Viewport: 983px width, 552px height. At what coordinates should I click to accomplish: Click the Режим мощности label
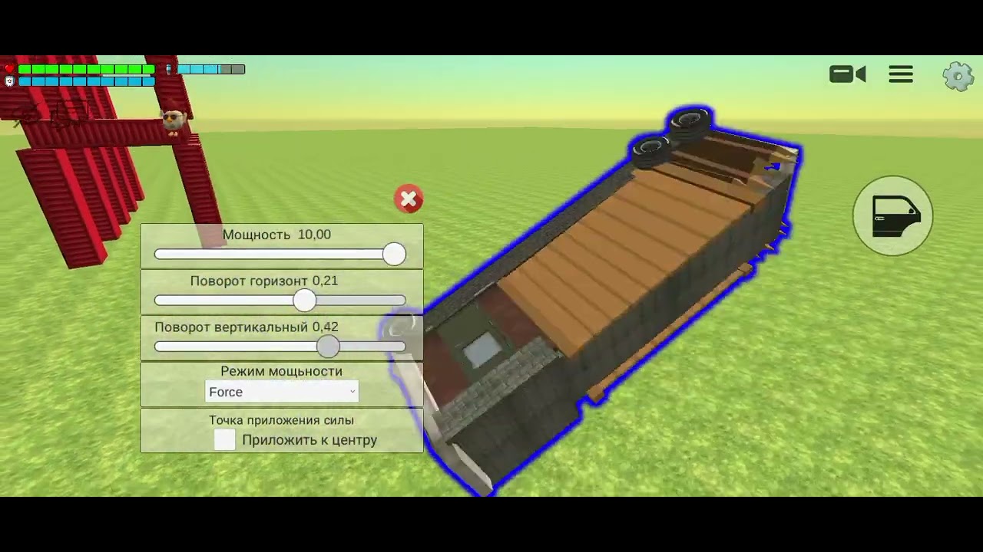281,371
